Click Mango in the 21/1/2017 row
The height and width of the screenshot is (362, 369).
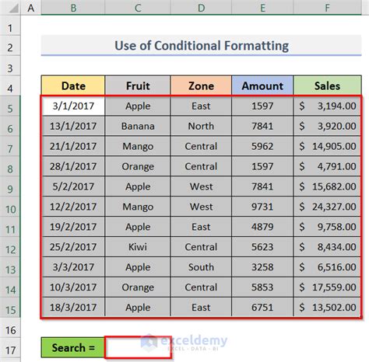(x=138, y=146)
